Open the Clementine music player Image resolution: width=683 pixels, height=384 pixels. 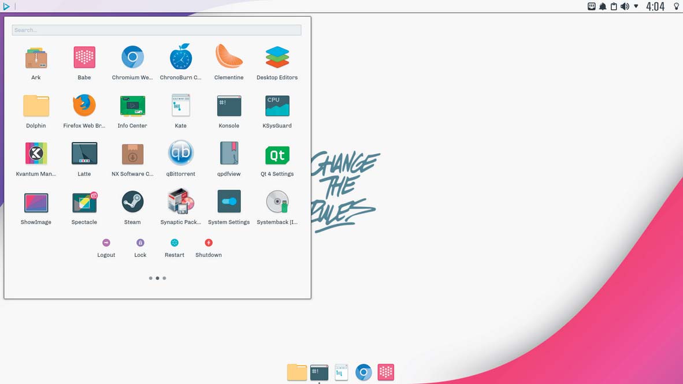click(x=229, y=56)
